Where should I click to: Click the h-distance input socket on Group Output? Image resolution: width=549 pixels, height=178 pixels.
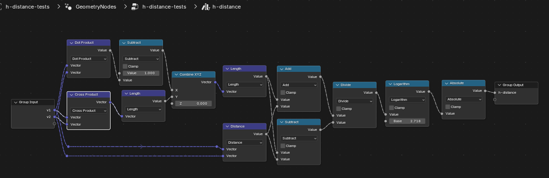[495, 93]
